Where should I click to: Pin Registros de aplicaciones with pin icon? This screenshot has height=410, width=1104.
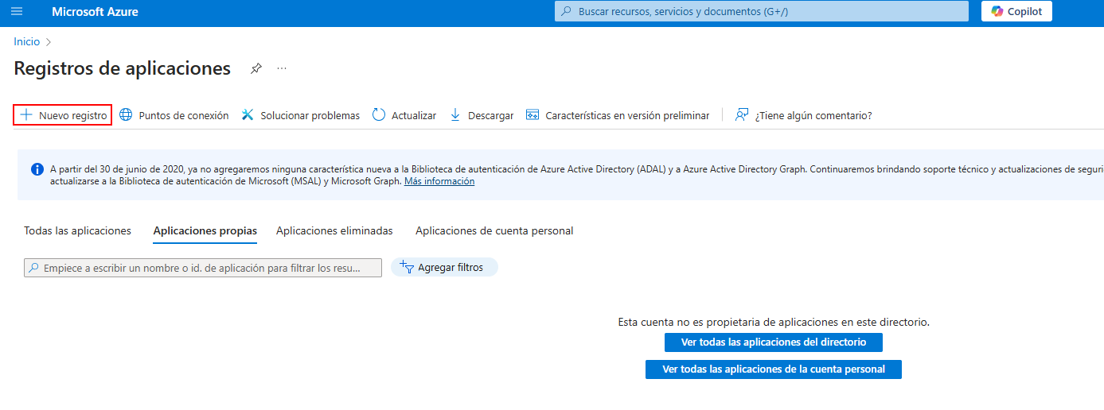click(x=256, y=68)
